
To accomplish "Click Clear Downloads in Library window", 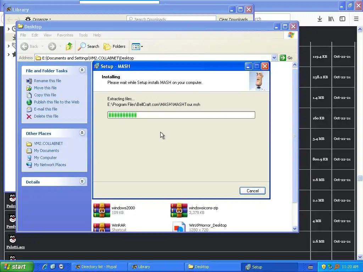I will point(233,19).
